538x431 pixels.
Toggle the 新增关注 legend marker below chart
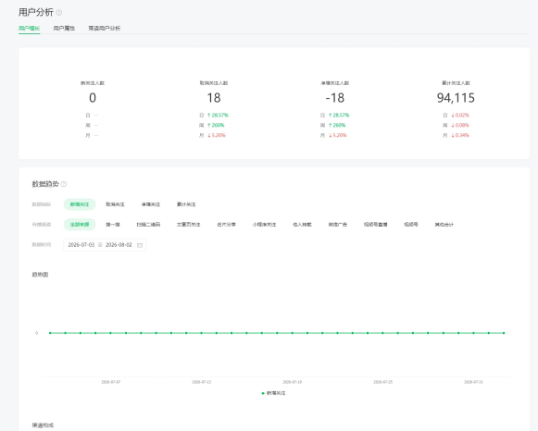tap(263, 393)
